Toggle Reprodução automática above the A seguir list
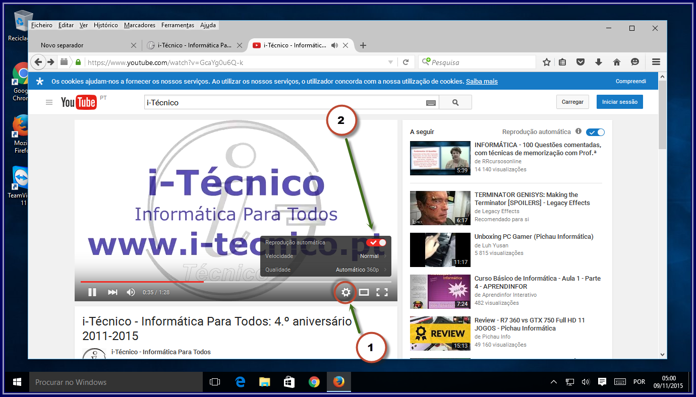Image resolution: width=696 pixels, height=397 pixels. pyautogui.click(x=596, y=132)
